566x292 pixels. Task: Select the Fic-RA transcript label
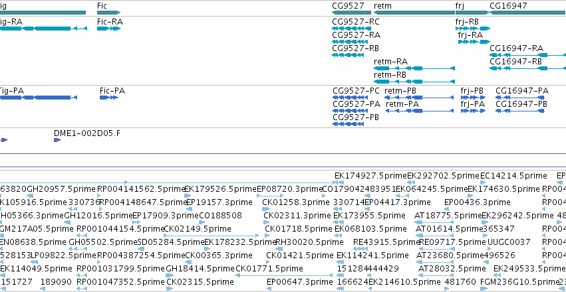110,22
